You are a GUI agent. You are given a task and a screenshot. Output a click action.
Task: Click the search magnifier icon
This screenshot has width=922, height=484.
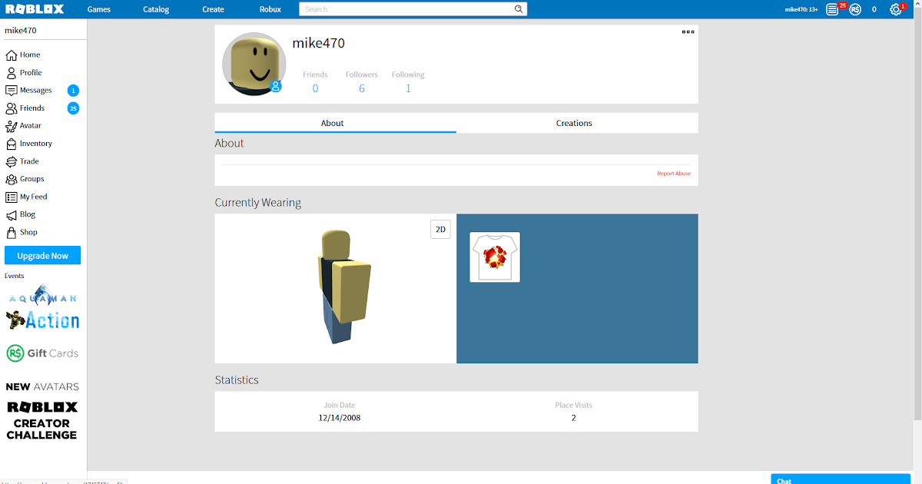(x=519, y=9)
